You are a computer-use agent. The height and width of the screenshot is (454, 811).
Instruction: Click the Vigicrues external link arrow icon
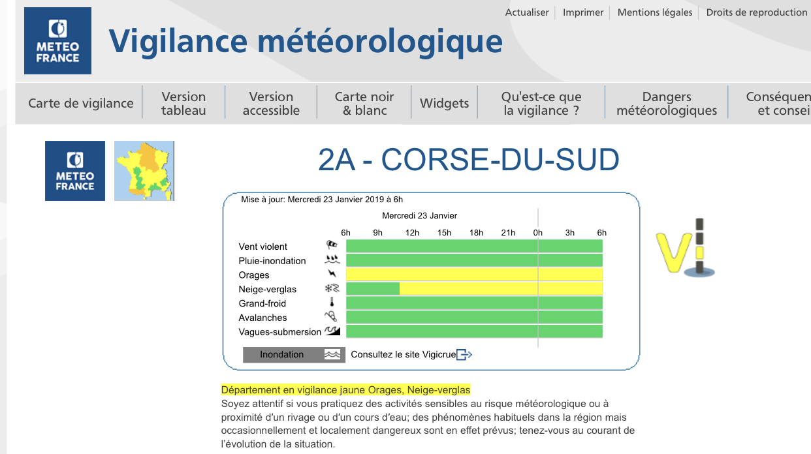(464, 355)
